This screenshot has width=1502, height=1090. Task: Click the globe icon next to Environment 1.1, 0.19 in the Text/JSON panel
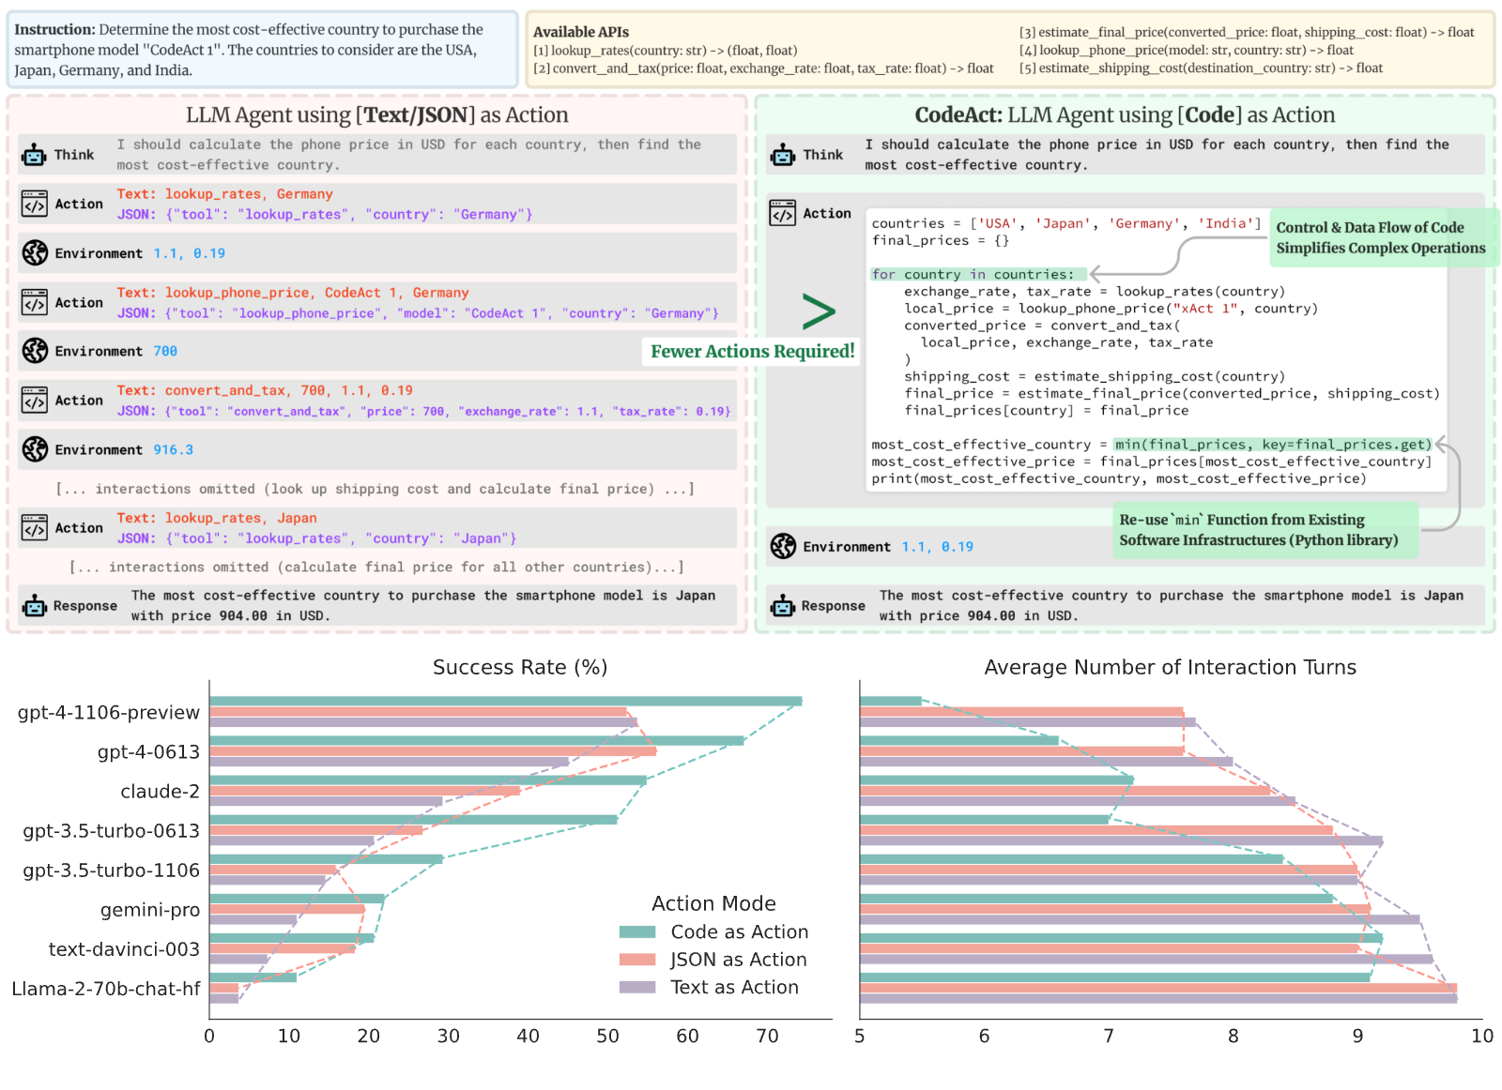point(35,252)
